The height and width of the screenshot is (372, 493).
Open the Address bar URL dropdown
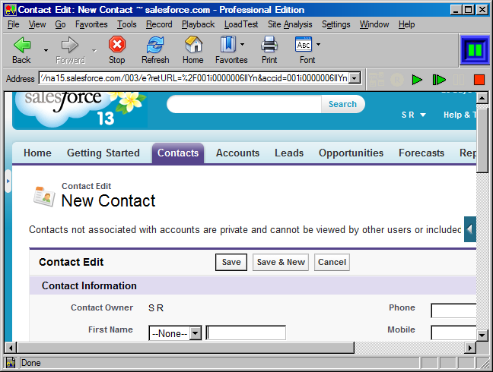(x=355, y=78)
